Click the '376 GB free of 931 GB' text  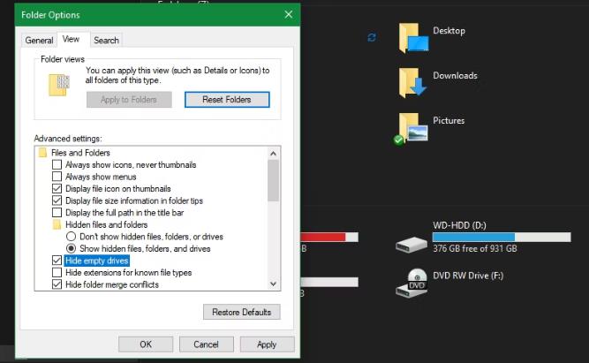click(x=475, y=248)
